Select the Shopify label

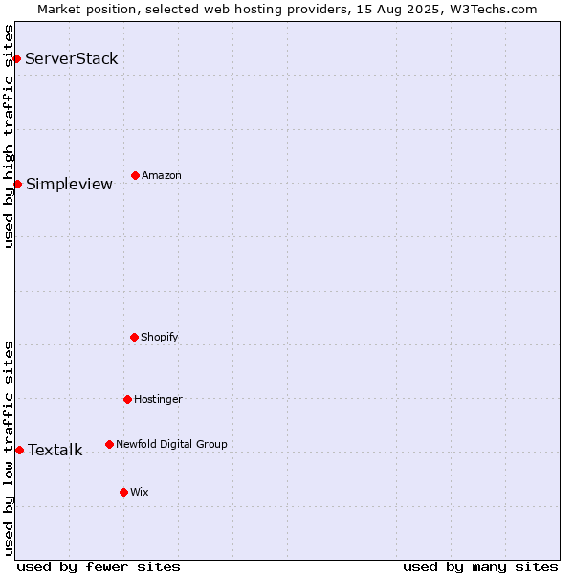click(x=159, y=337)
